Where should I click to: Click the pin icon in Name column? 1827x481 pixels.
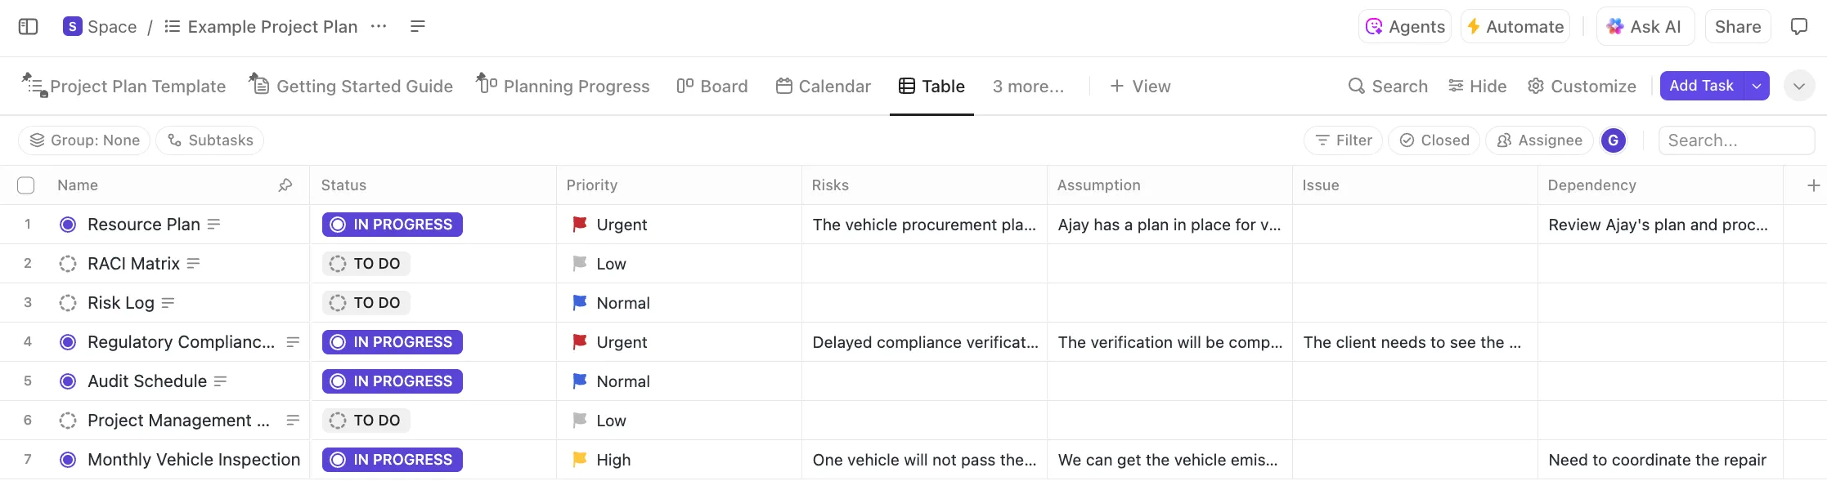coord(285,185)
